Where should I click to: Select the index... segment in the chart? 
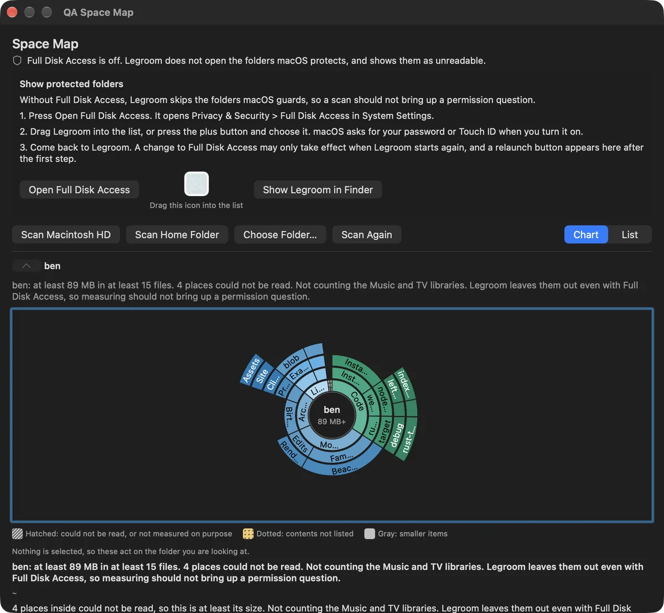[x=404, y=383]
